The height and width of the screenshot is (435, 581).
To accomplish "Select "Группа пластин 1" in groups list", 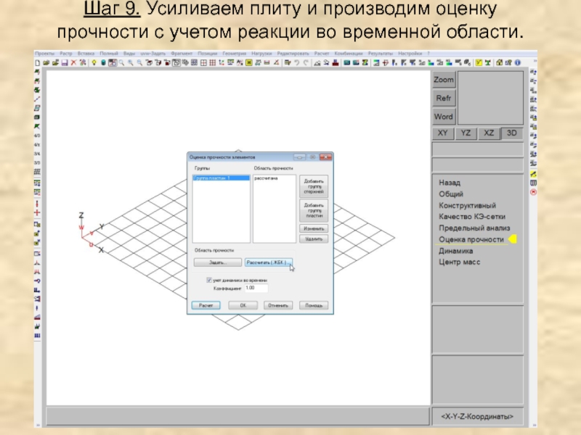I will pyautogui.click(x=211, y=178).
